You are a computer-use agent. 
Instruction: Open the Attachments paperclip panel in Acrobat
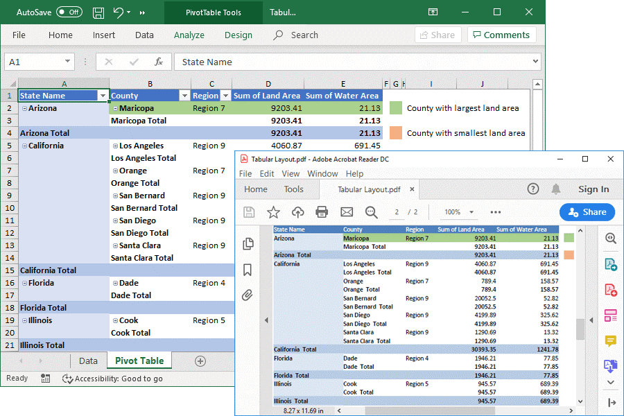[x=248, y=295]
